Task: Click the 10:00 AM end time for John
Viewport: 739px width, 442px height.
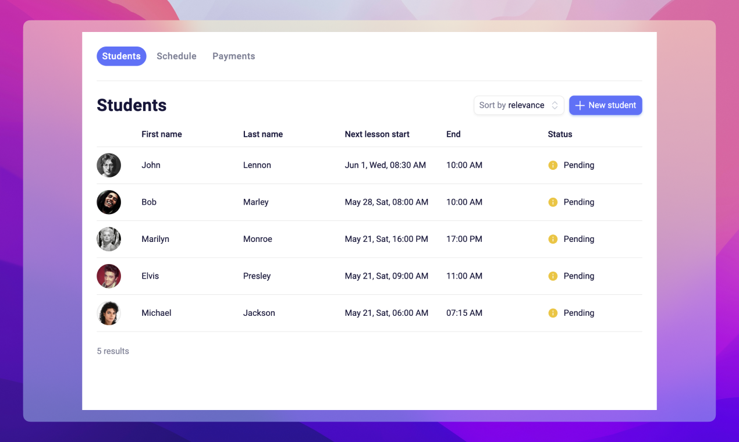Action: pos(464,165)
